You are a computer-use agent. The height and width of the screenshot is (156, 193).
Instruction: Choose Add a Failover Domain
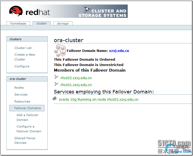coord(27,117)
